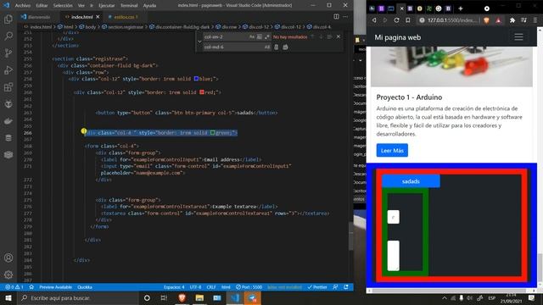Open Ayuda menu
This screenshot has height=305, width=543.
point(149,6)
